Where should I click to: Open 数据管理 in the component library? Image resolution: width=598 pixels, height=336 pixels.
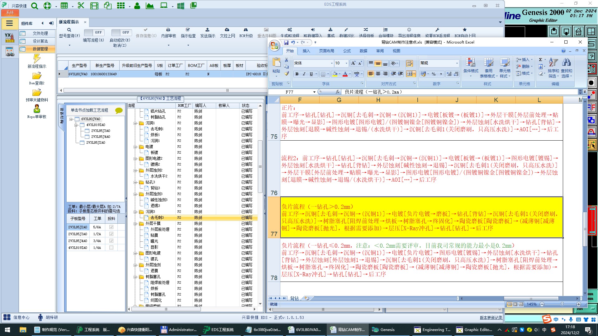coord(37,49)
